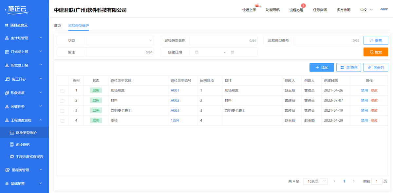Focus the 巡检类型编号 input field

tap(327, 40)
